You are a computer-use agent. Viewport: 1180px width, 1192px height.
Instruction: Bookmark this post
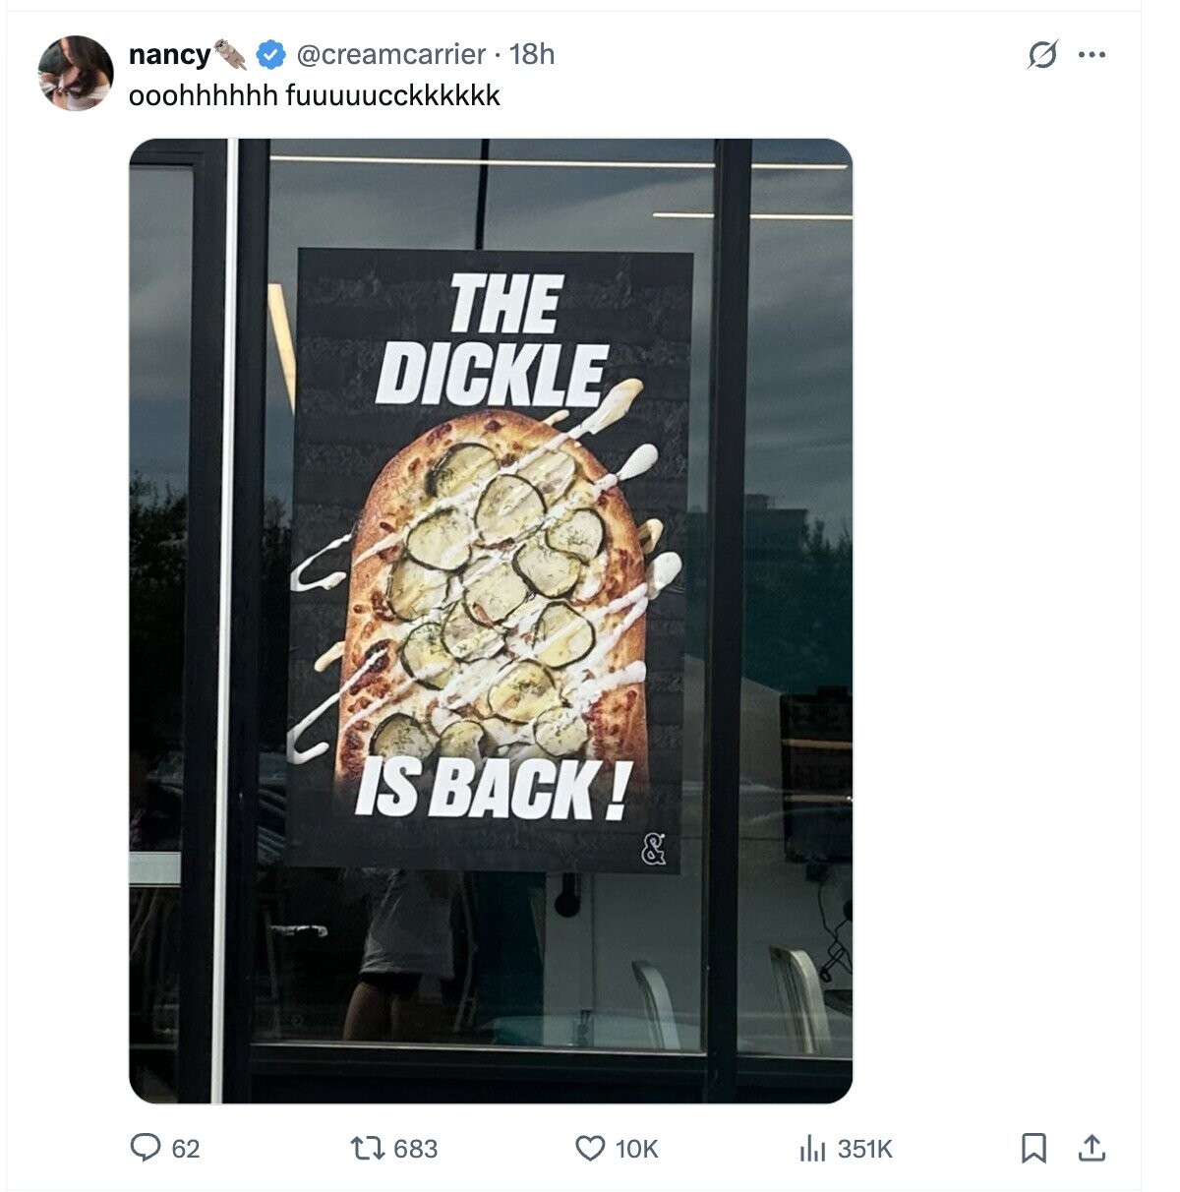pos(1033,1148)
